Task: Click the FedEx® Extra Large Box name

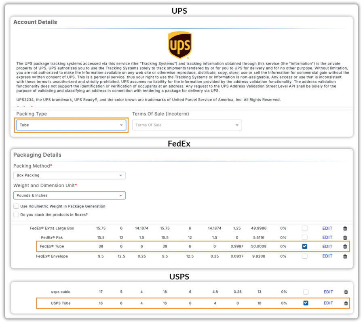Action: pyautogui.click(x=52, y=229)
